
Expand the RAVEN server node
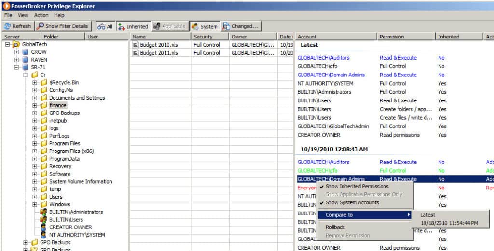16,59
